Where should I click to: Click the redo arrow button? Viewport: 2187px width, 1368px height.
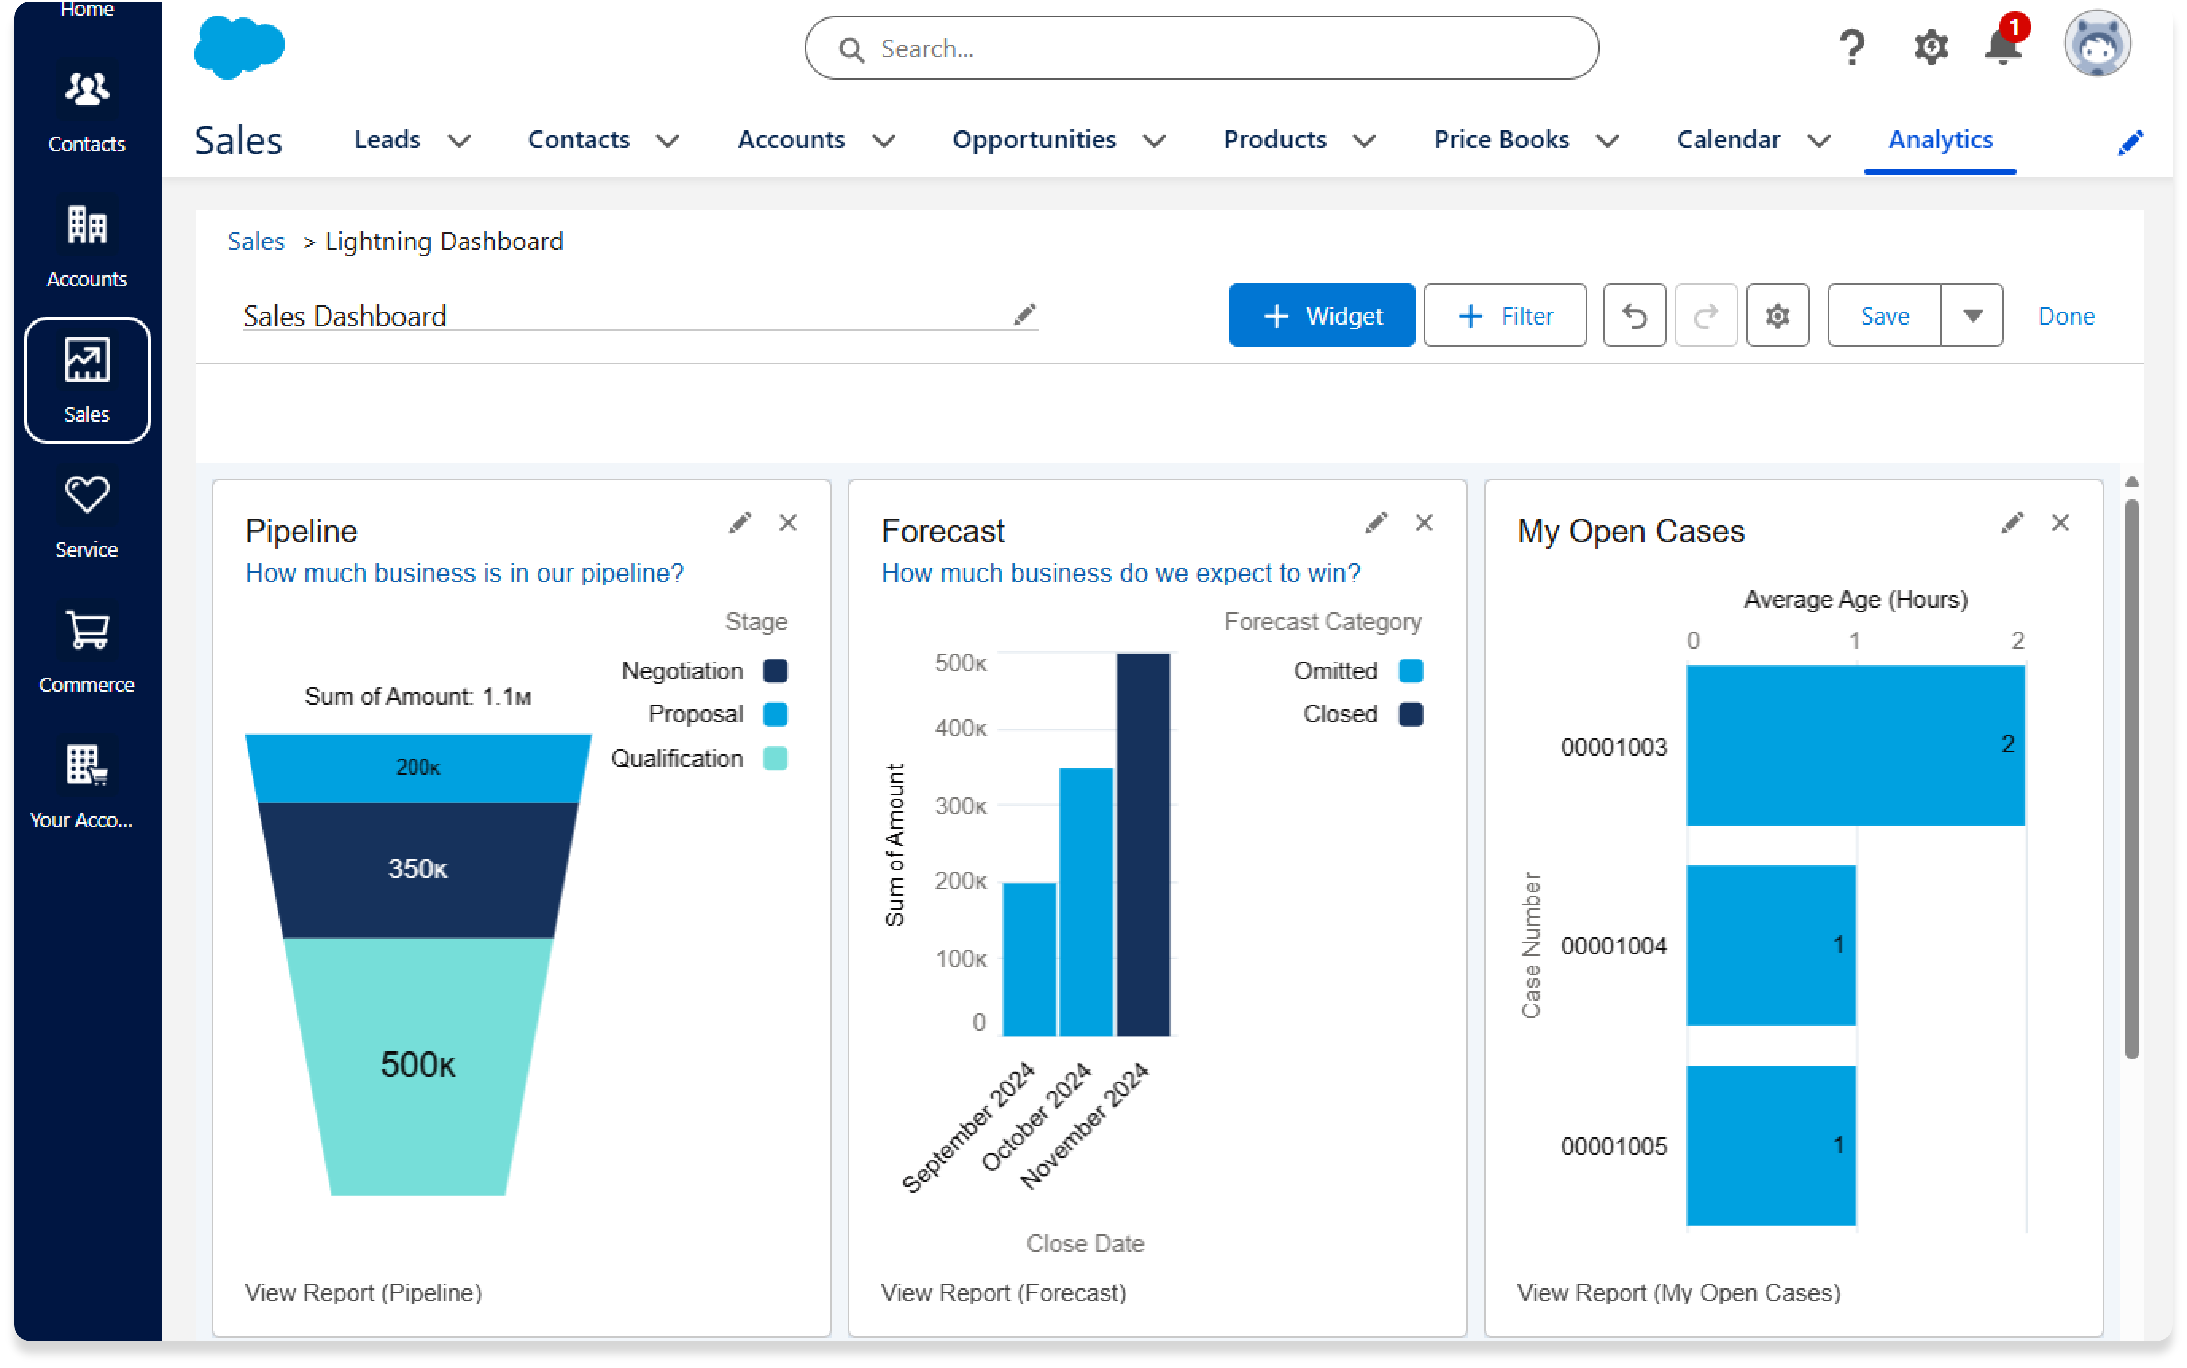pos(1705,316)
